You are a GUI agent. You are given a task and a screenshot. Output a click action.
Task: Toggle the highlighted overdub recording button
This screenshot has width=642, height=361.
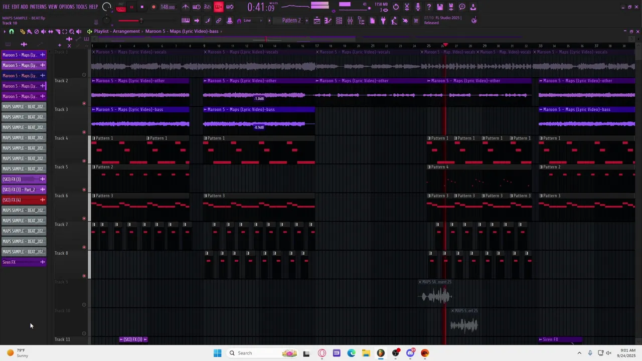tap(219, 7)
